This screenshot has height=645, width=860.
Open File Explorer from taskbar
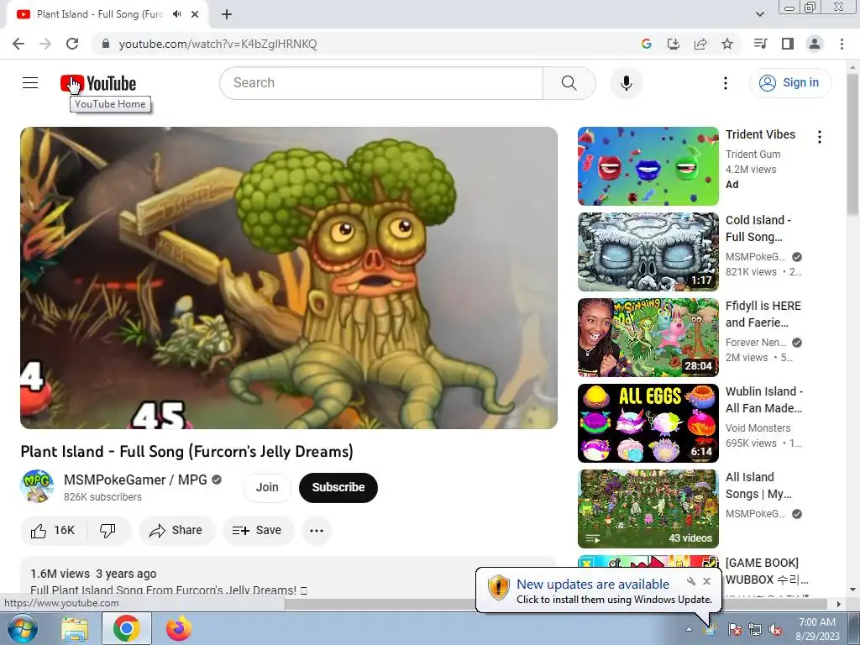coord(75,628)
